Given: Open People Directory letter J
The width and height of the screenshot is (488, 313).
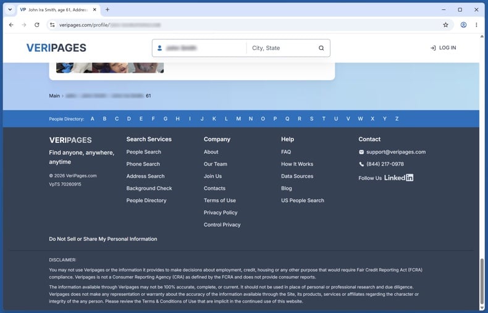Looking at the screenshot, I should click(x=202, y=119).
